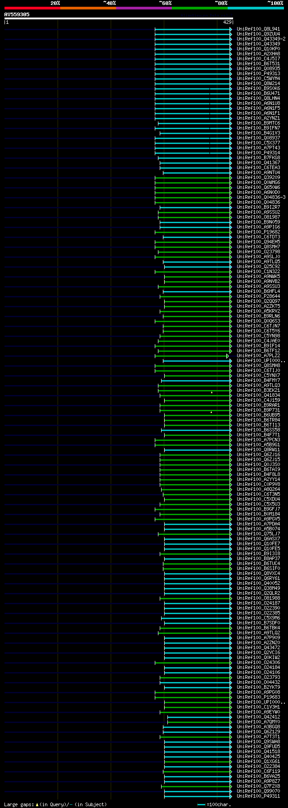Screen dimensions: 288x808
Task: Open hit UniRef100_Q8LHN4
Action: [x=258, y=99]
